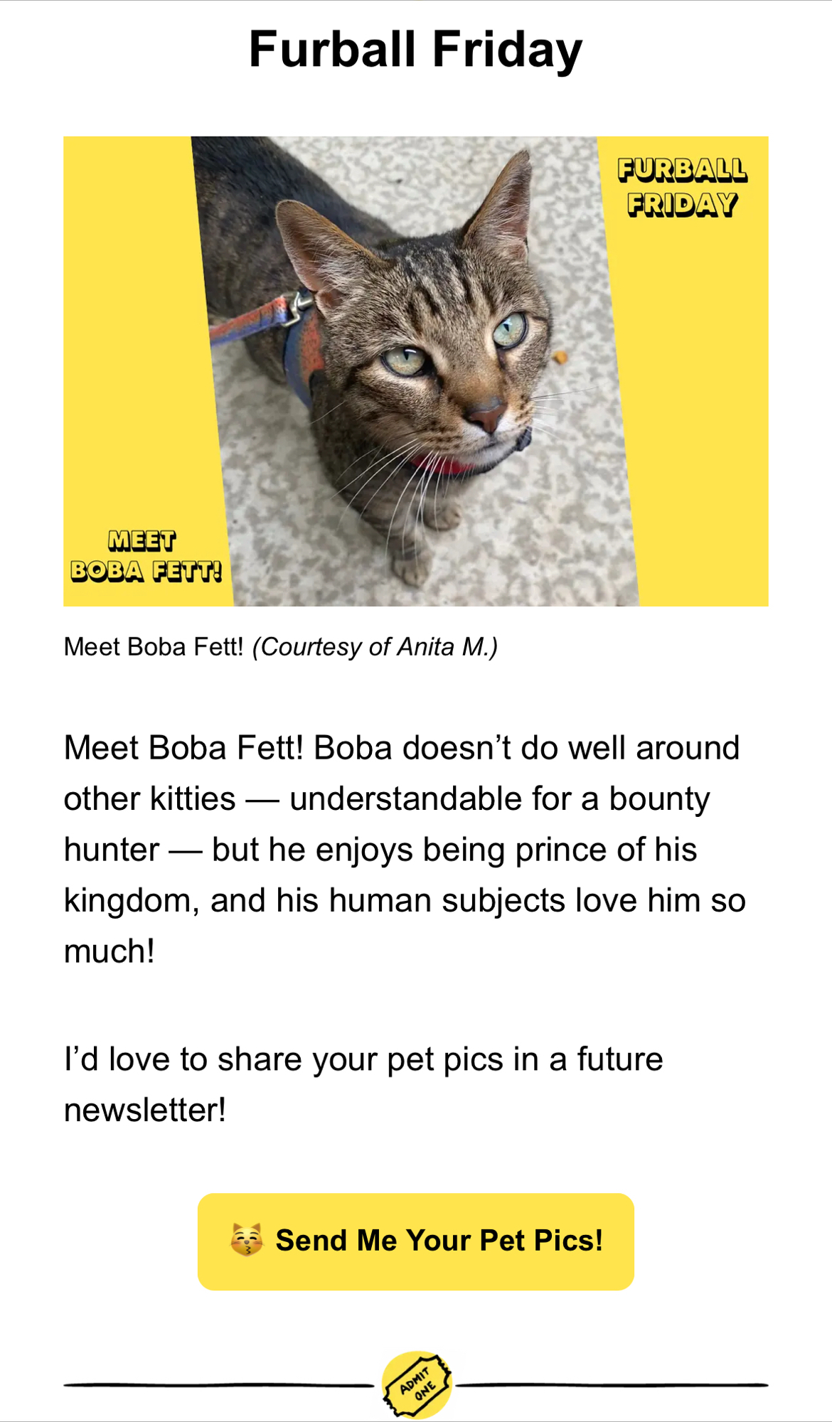Click the kissing cat emoji icon
Image resolution: width=832 pixels, height=1422 pixels.
(247, 1240)
